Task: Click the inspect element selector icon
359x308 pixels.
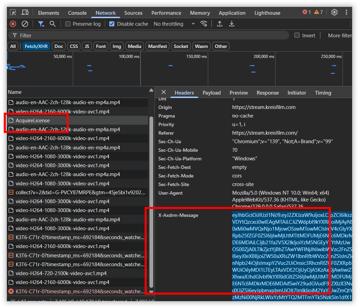Action: pos(13,13)
